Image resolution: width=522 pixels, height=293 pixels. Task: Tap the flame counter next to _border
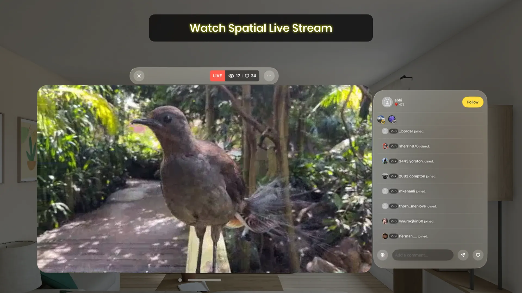pos(394,131)
